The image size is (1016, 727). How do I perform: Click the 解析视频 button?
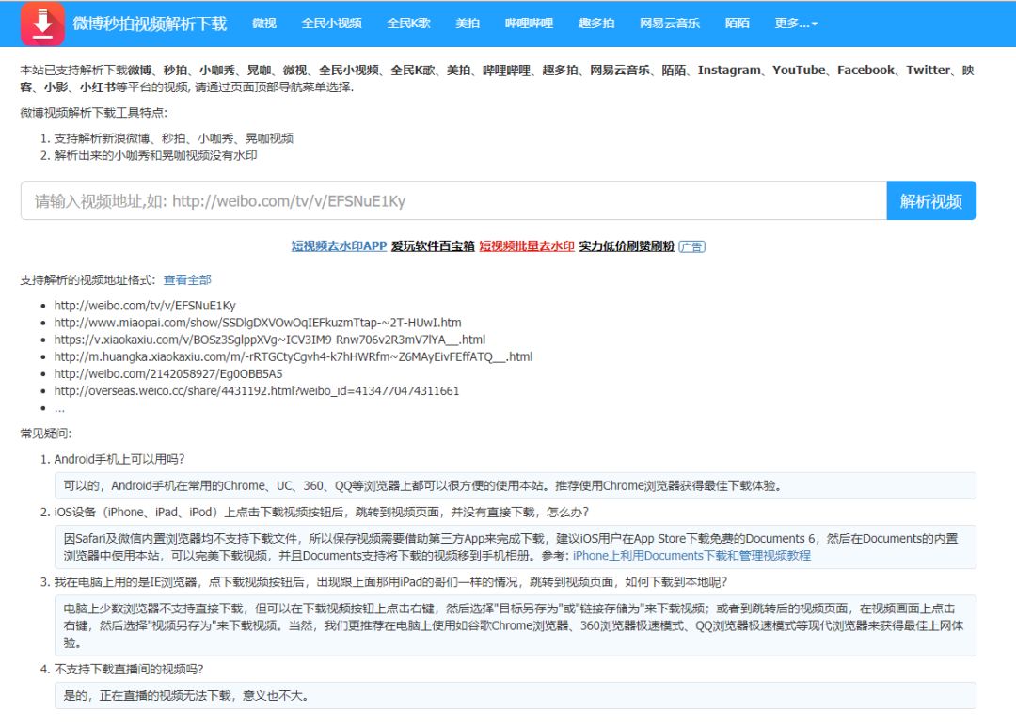931,200
